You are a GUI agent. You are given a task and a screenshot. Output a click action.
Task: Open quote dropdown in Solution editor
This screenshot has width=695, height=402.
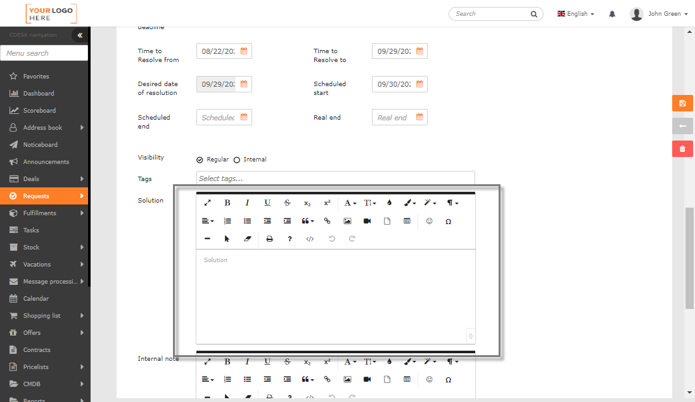[308, 221]
